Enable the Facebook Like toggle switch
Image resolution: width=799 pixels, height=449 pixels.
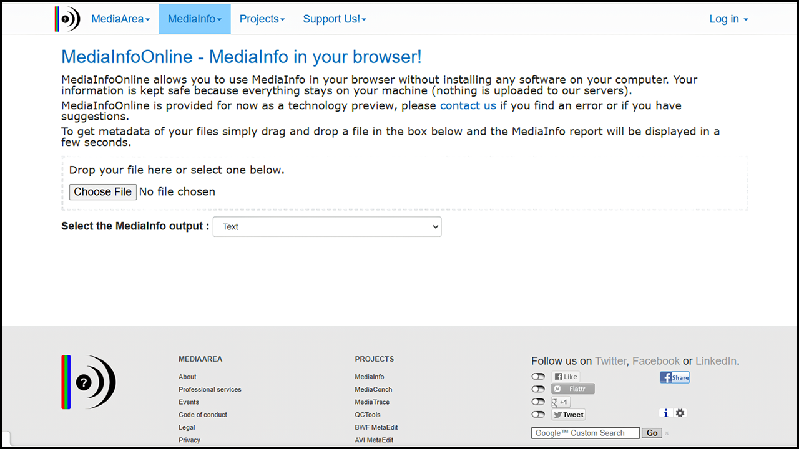click(x=538, y=377)
